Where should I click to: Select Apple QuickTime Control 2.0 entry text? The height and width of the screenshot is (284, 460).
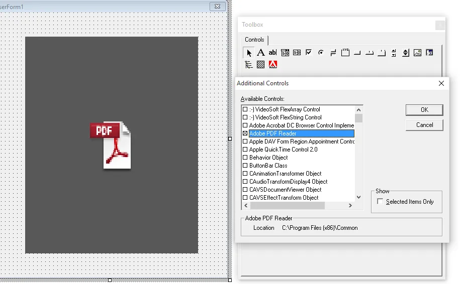click(x=284, y=150)
